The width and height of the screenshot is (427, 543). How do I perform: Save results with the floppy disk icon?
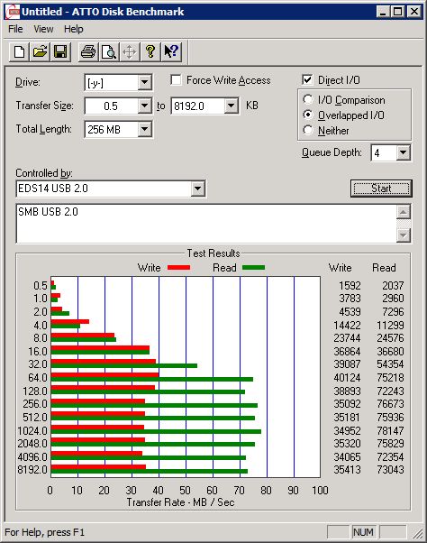pyautogui.click(x=60, y=52)
